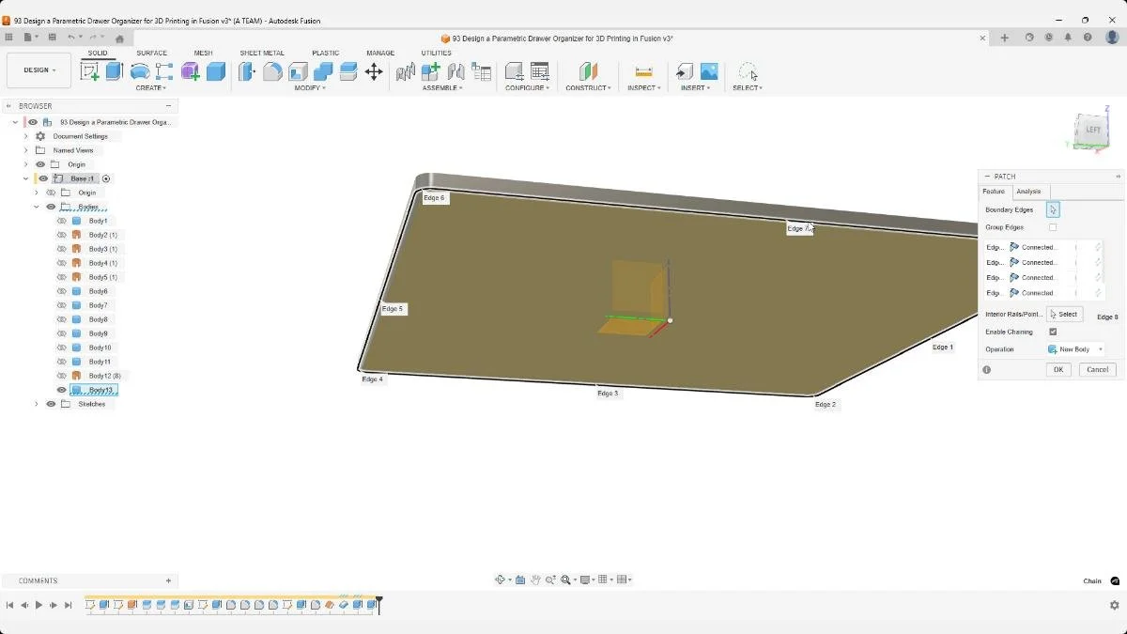Click the Boundary Edges selection arrow in Patch dialog
This screenshot has height=634, width=1127.
[1053, 209]
